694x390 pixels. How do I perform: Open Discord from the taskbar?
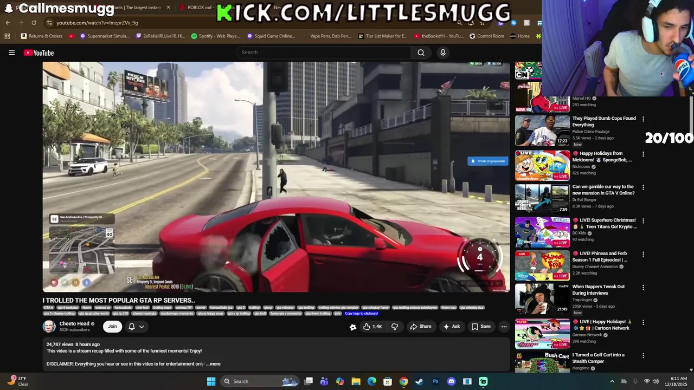[451, 381]
